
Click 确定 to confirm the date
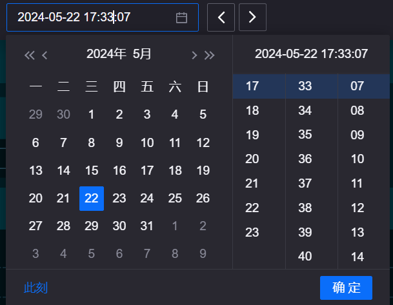click(x=346, y=288)
